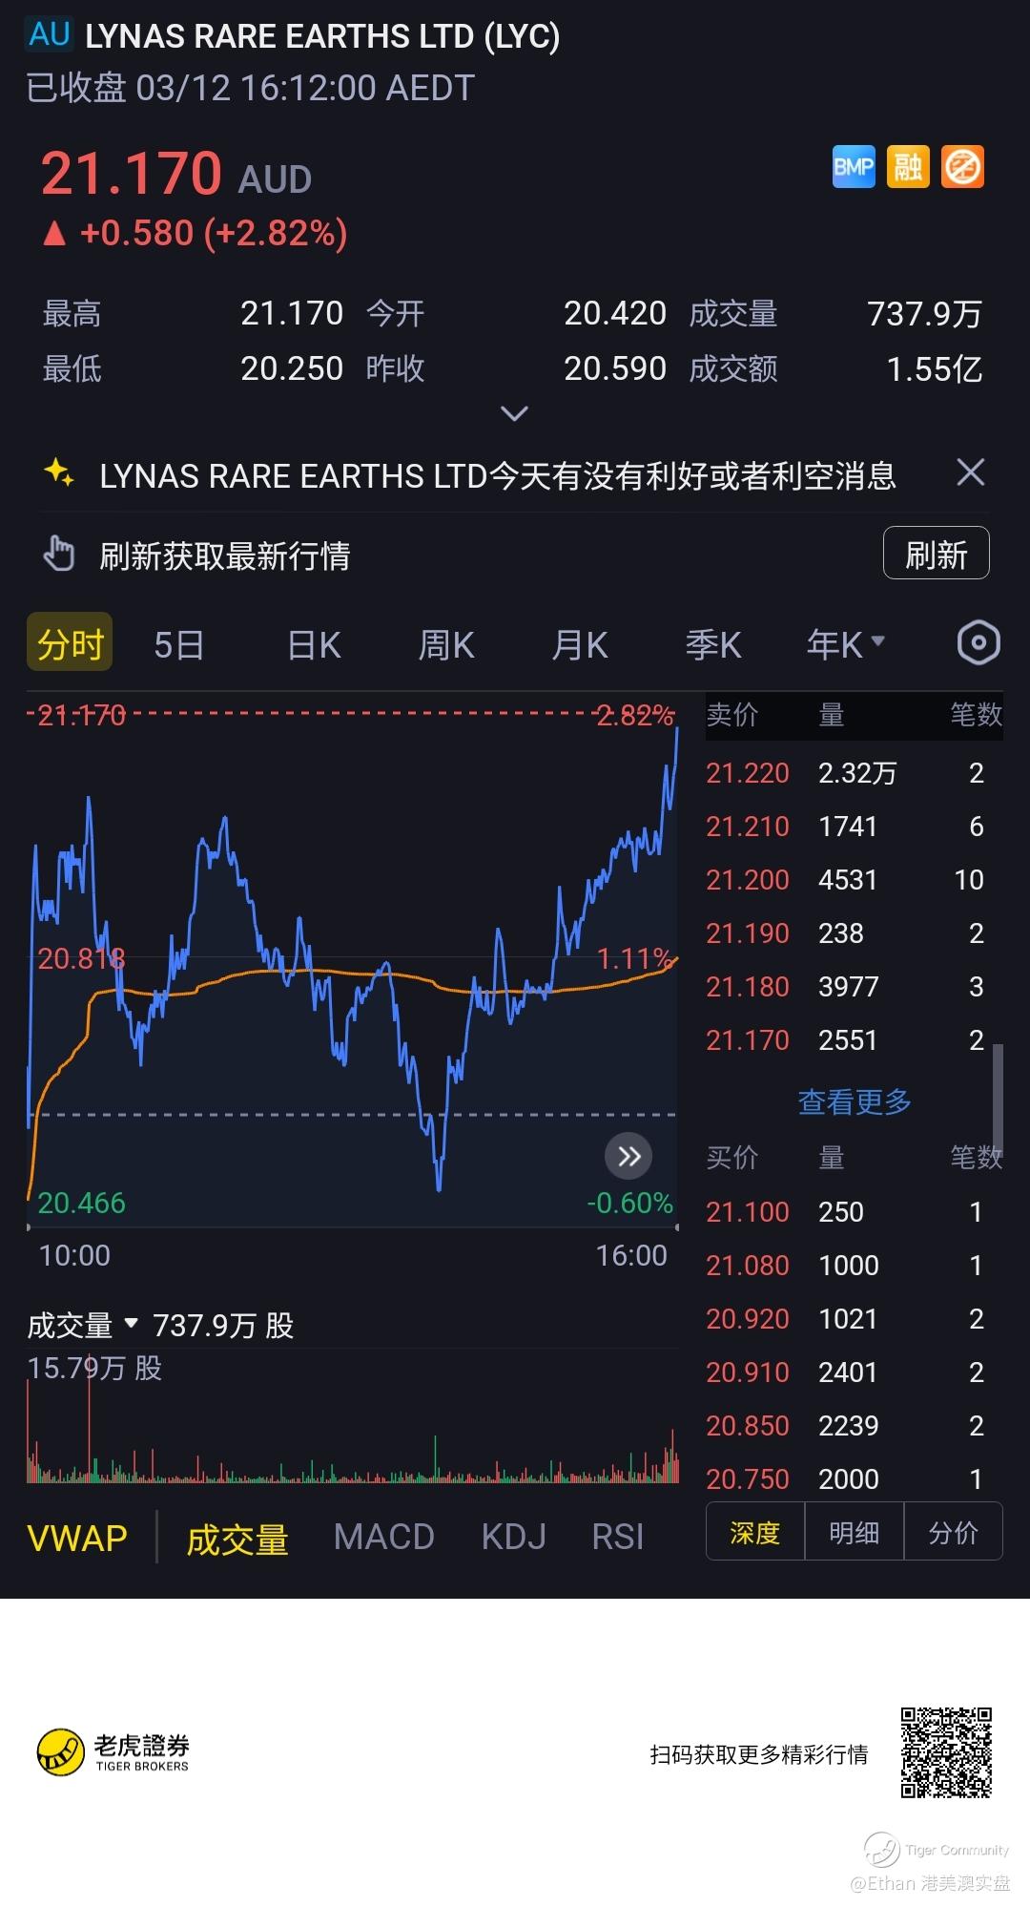Switch to the 月K chart tab
1030x1907 pixels.
pos(580,645)
